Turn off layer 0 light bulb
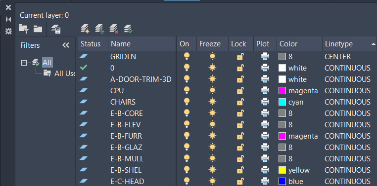This screenshot has width=377, height=186. (x=187, y=68)
